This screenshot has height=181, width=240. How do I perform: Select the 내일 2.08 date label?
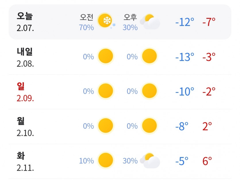coord(25,57)
